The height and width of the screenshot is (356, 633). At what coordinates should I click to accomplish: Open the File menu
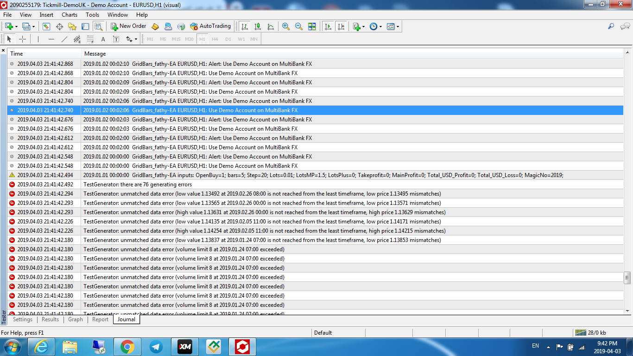click(x=7, y=15)
